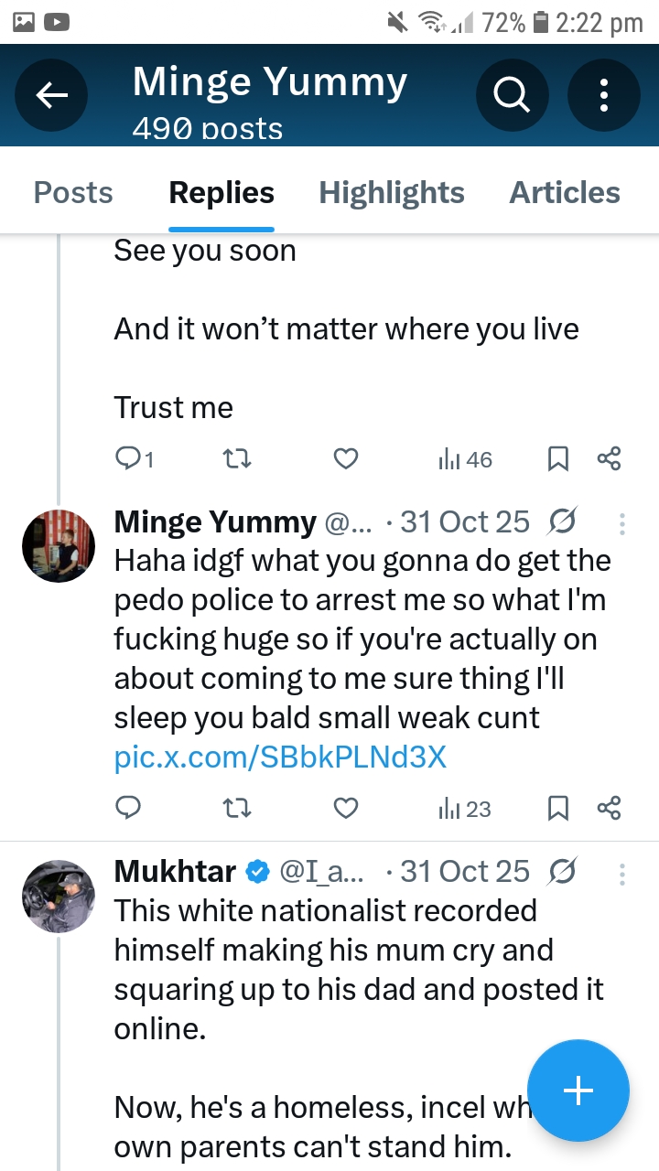
Task: Open the three-dot overflow menu in header
Action: pyautogui.click(x=603, y=94)
